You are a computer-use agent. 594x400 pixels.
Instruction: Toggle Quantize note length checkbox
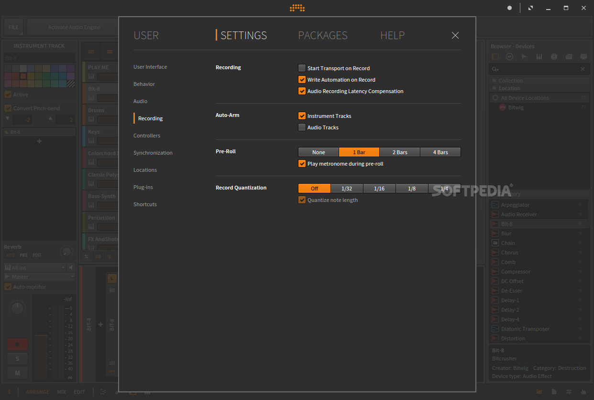click(302, 200)
